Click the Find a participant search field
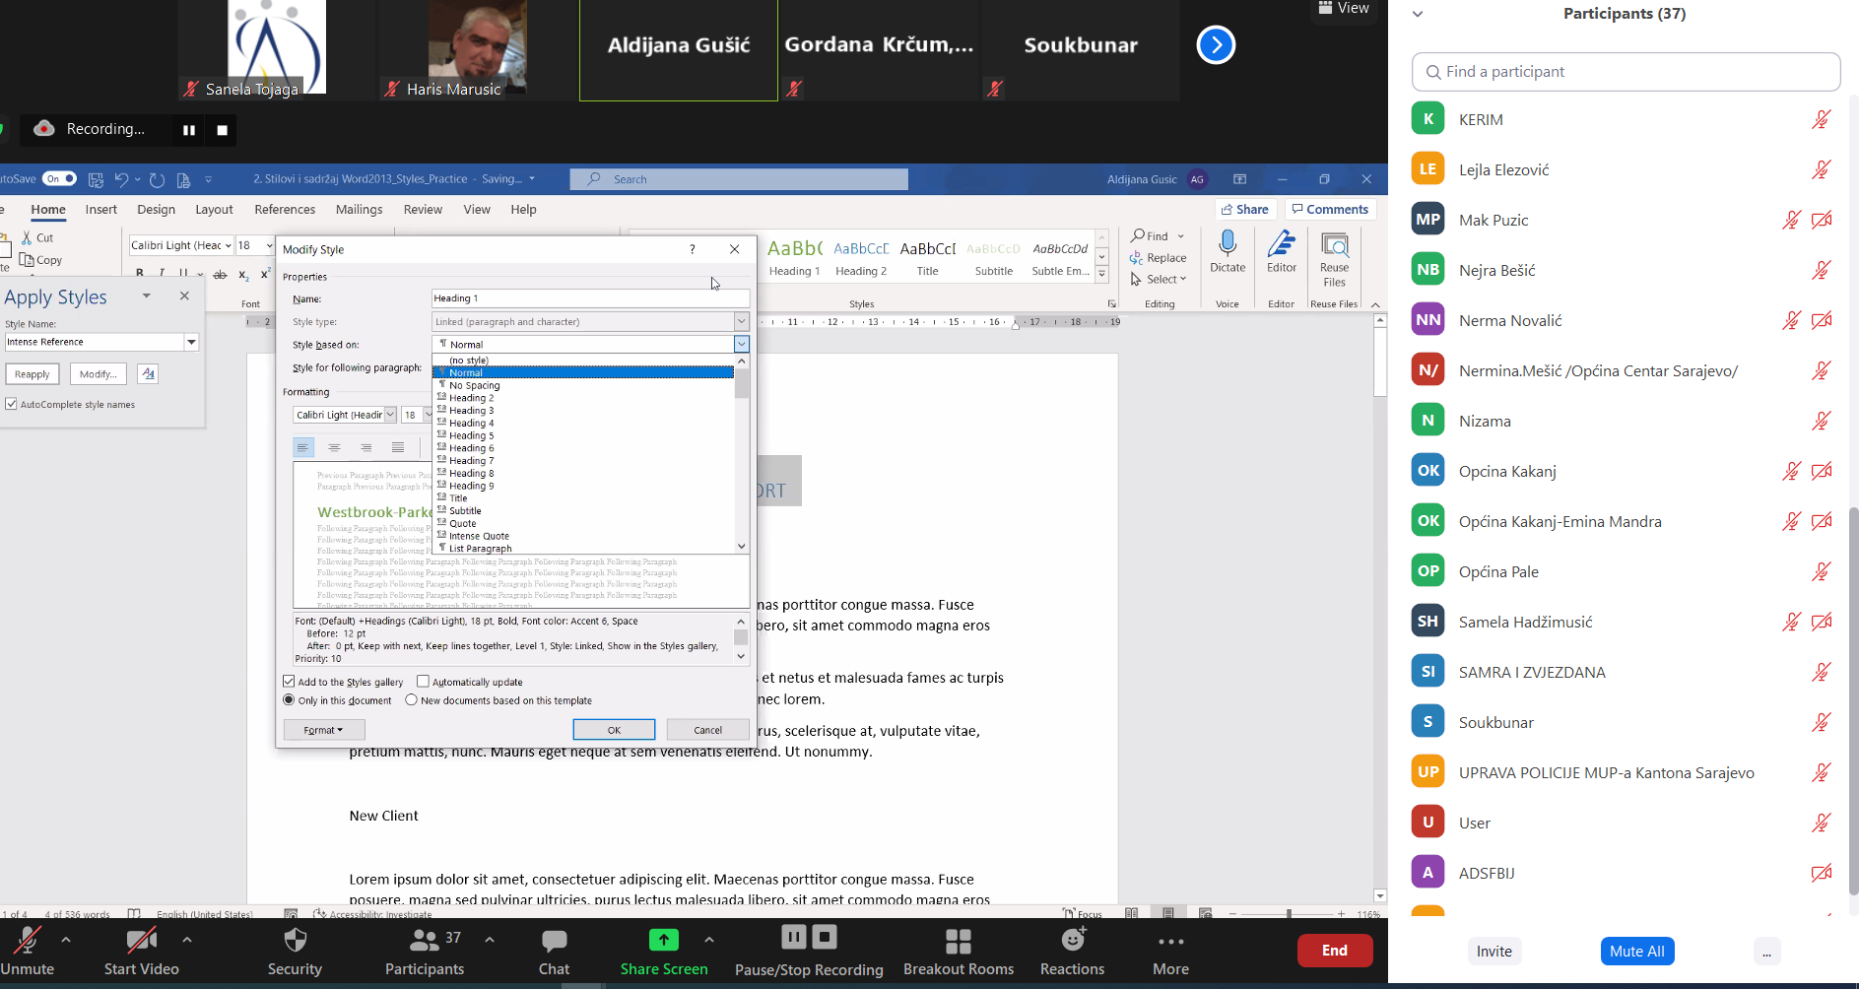1859x989 pixels. [1626, 72]
